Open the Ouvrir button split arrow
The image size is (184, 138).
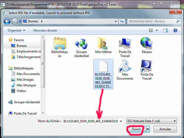coord(148,129)
